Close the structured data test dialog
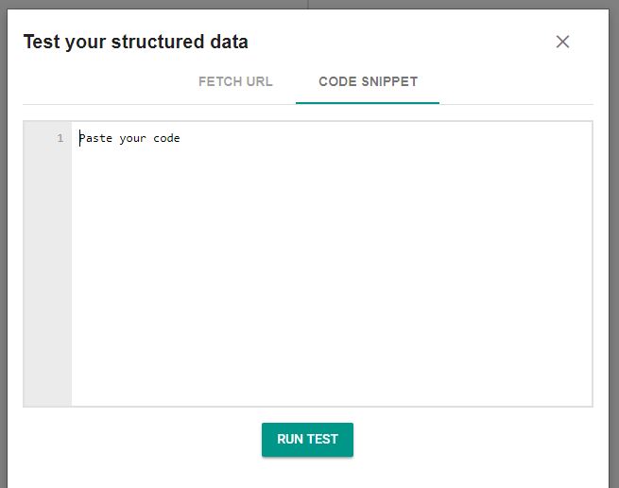619x488 pixels. (562, 42)
